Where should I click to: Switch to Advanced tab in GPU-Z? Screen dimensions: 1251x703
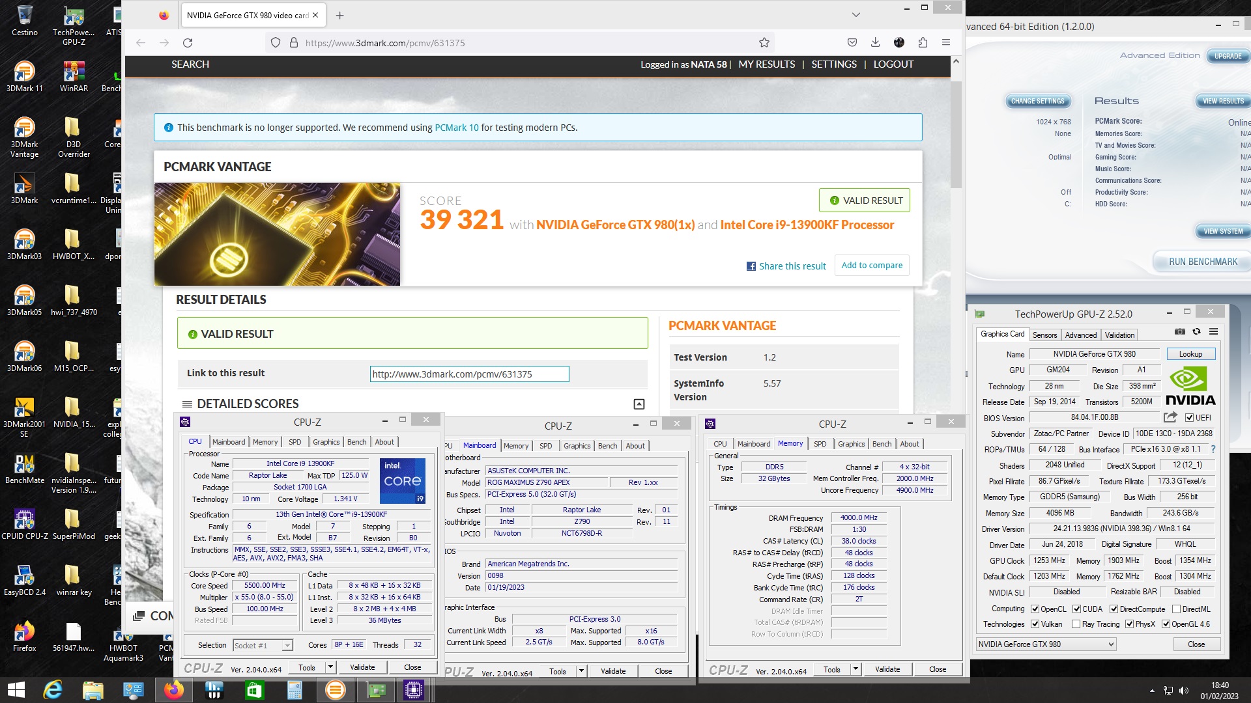pos(1081,335)
